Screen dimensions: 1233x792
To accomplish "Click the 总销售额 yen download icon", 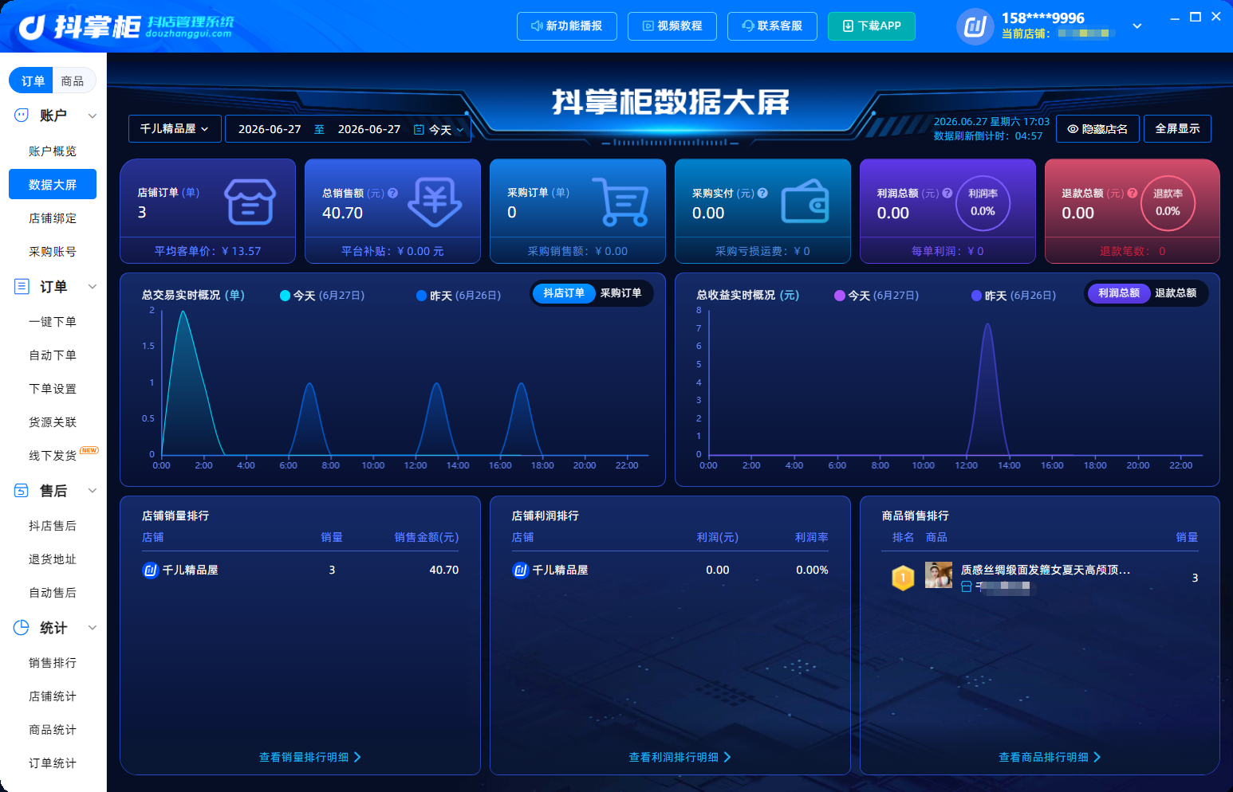I will pyautogui.click(x=435, y=202).
